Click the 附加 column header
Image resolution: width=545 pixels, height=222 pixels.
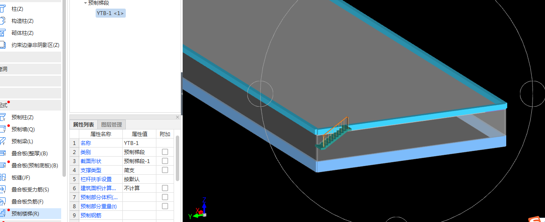(165, 134)
